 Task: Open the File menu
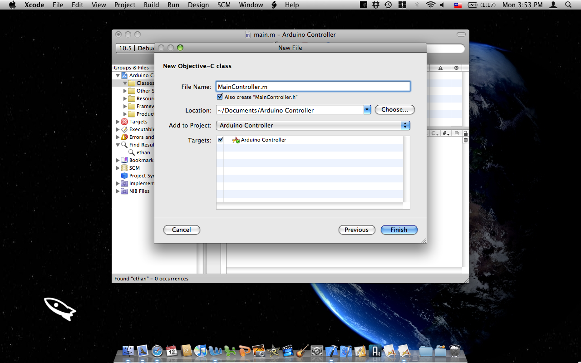click(58, 5)
